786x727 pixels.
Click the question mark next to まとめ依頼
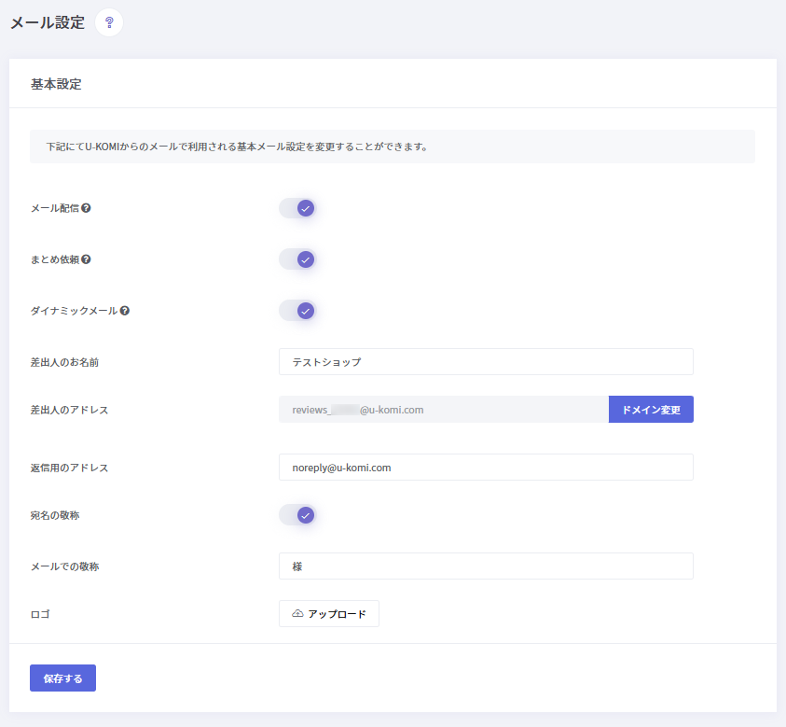[x=86, y=259]
